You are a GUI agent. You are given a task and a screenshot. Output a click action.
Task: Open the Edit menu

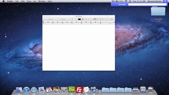coord(23,1)
